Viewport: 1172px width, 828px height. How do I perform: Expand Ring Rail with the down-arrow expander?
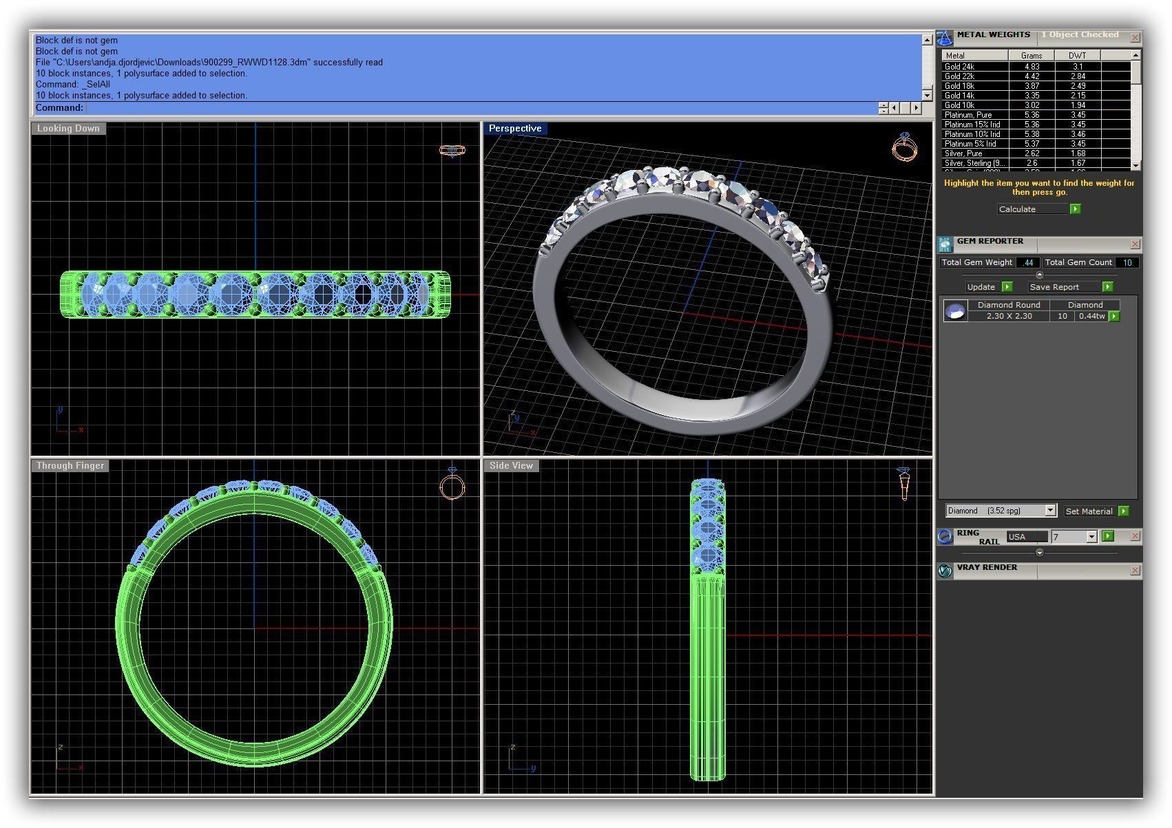(1040, 553)
